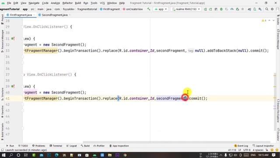Image resolution: width=280 pixels, height=158 pixels.
Task: Toggle the Device Manager side panel
Action: pos(278,39)
